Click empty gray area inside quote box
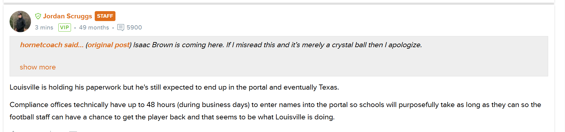 tap(301, 62)
